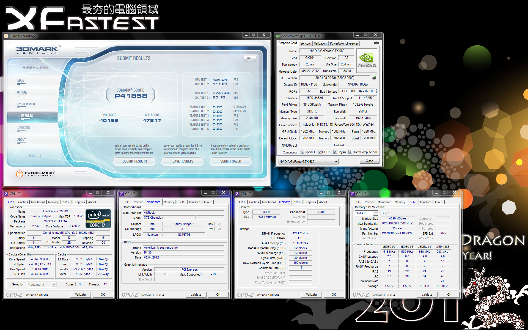Image resolution: width=528 pixels, height=330 pixels.
Task: Click the Driver Version field in GPU-Z
Action: pos(338,125)
